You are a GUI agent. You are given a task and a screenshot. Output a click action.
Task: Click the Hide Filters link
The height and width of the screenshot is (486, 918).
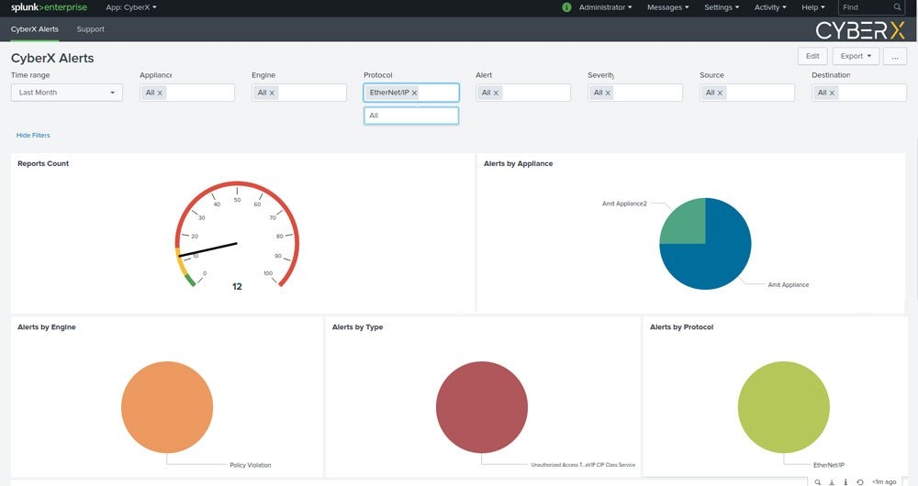[x=33, y=135]
